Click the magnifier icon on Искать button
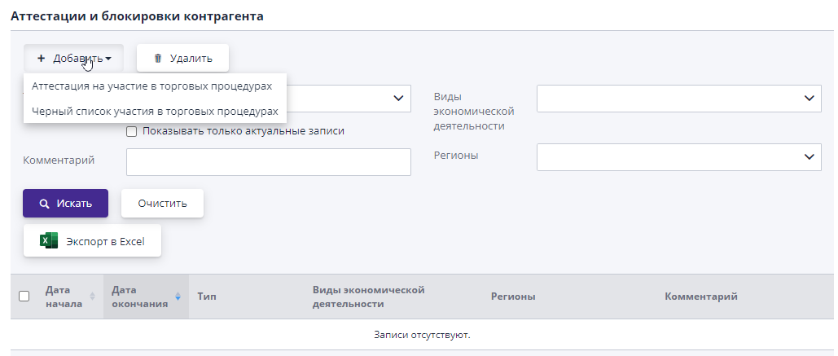838x356 pixels. pyautogui.click(x=45, y=204)
